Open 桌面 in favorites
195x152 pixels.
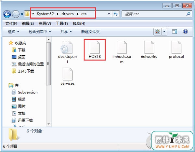[19, 57]
